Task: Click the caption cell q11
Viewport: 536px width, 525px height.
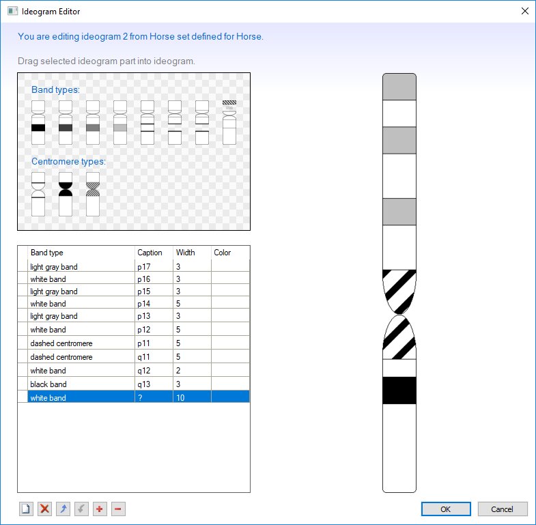Action: 154,357
